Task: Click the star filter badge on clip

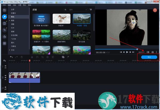Action: [x=10, y=74]
